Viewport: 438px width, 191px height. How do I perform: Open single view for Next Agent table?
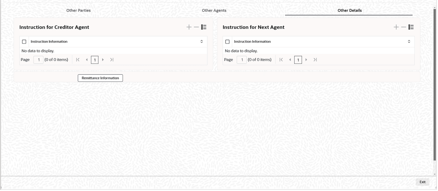[x=411, y=27]
